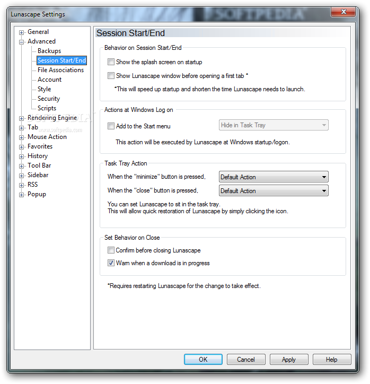The width and height of the screenshot is (370, 384).
Task: Close the Lunascape Settings window
Action: [343, 12]
